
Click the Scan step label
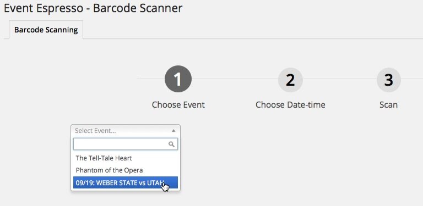(388, 104)
